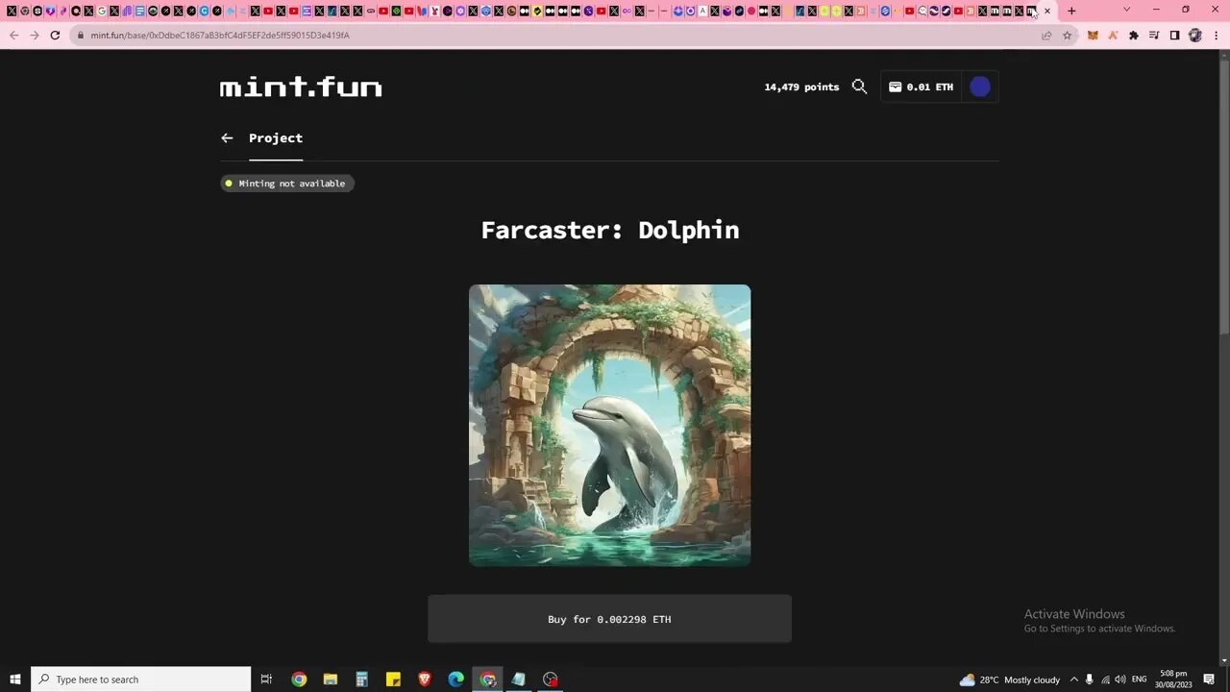Open the volume speaker tray icon
The height and width of the screenshot is (692, 1230).
[1120, 680]
